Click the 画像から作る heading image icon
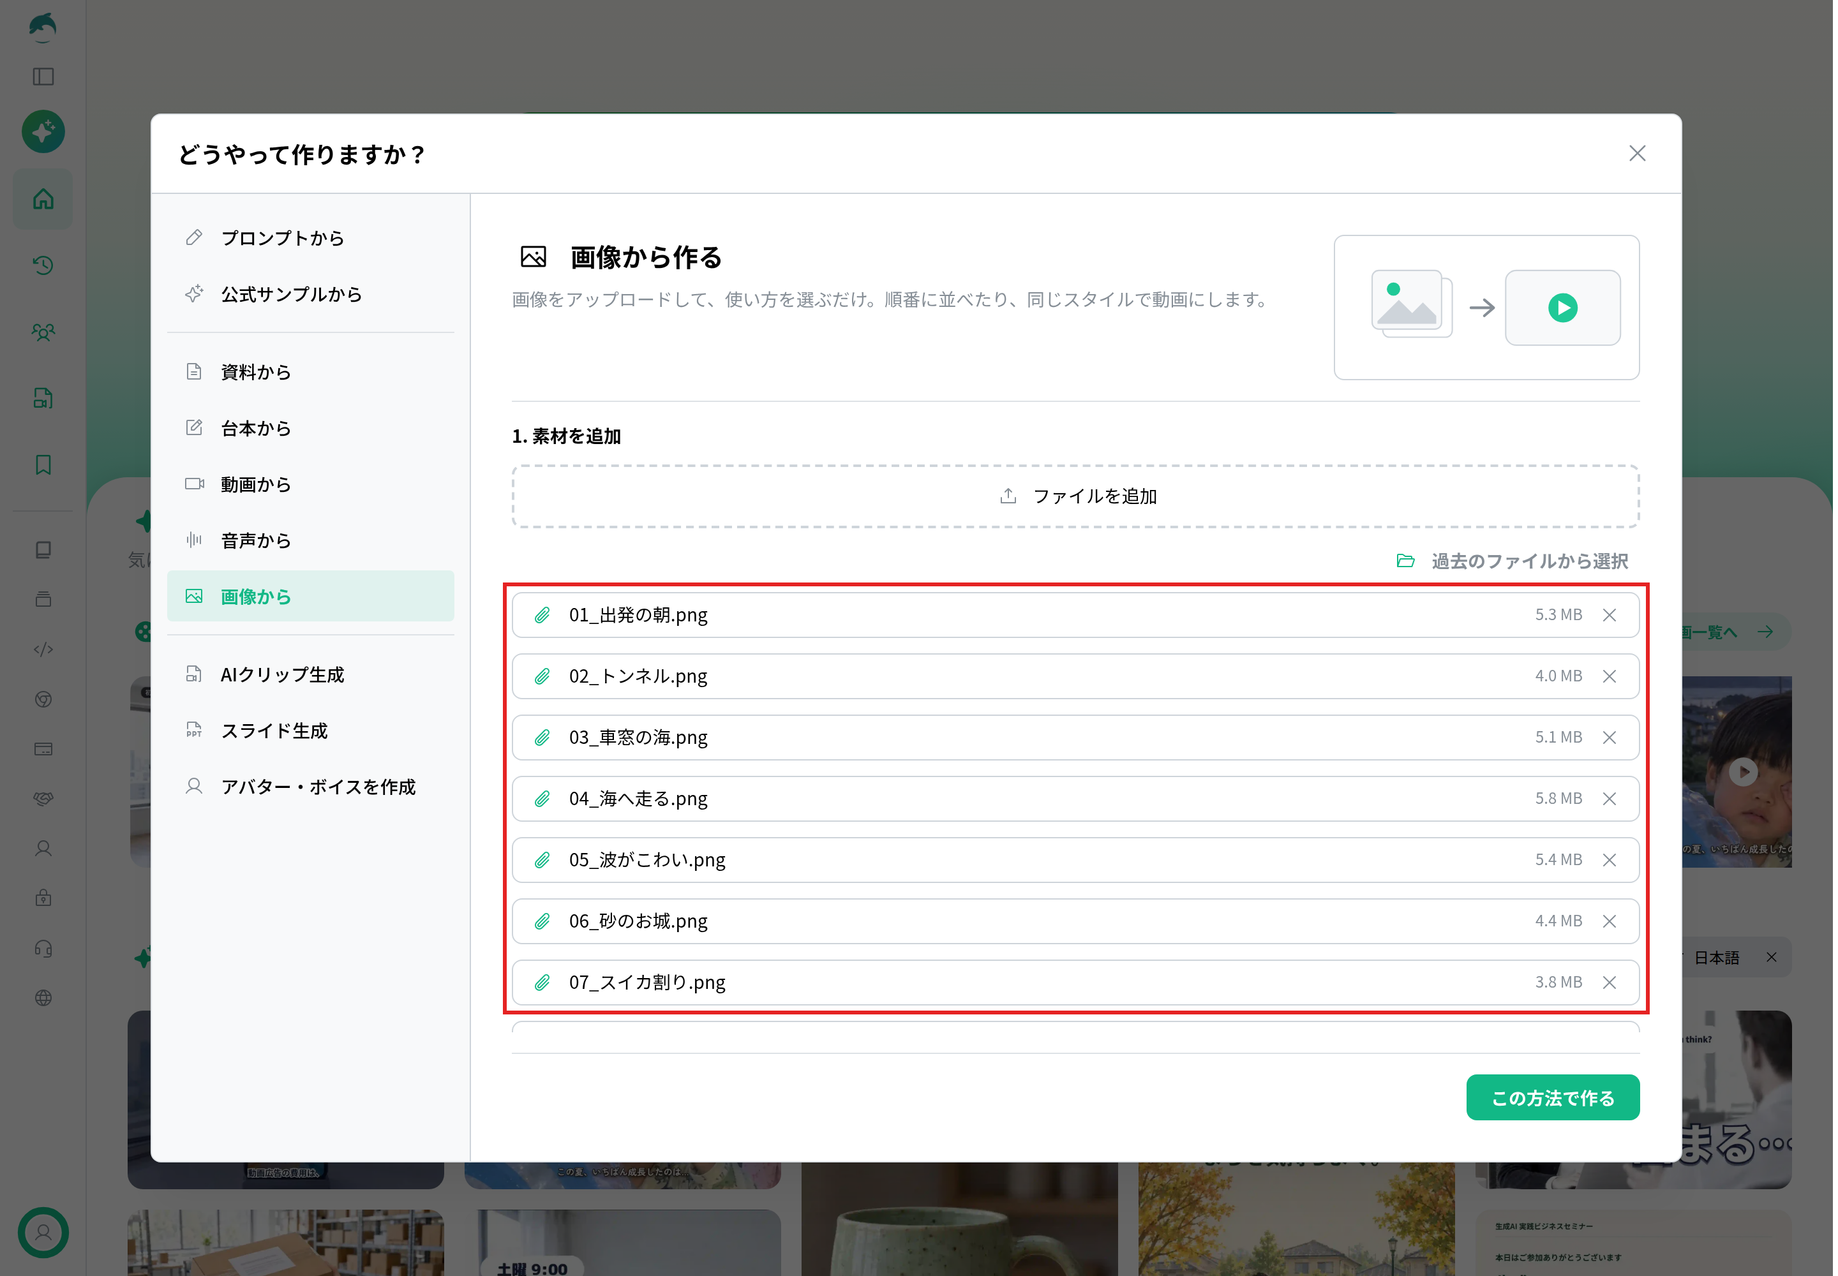This screenshot has width=1838, height=1276. (x=534, y=258)
